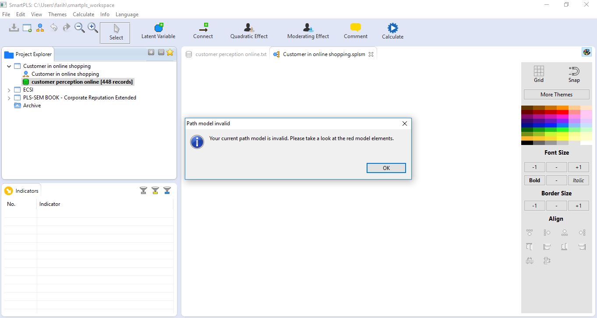Click the grey filter icon in Indicators

click(x=143, y=190)
